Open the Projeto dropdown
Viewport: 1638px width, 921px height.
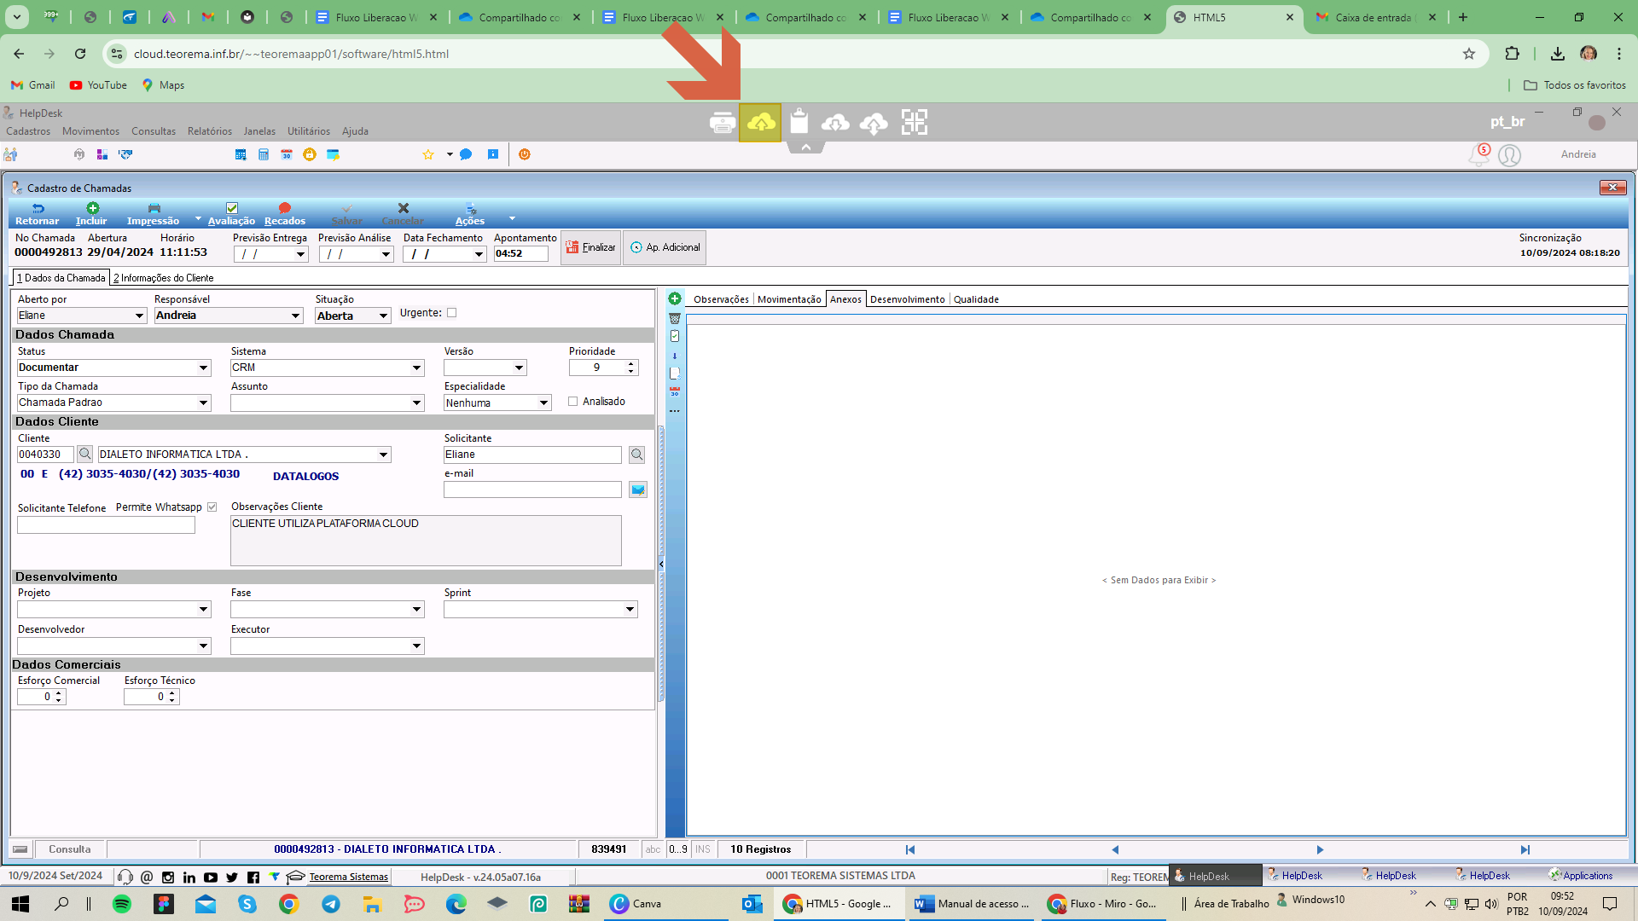coord(204,610)
